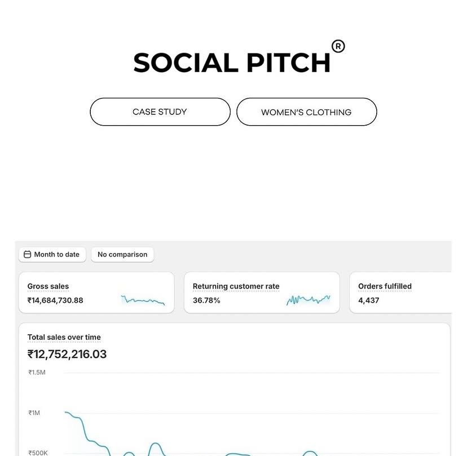This screenshot has height=456, width=467.
Task: Open the No comparison dropdown
Action: click(x=122, y=254)
